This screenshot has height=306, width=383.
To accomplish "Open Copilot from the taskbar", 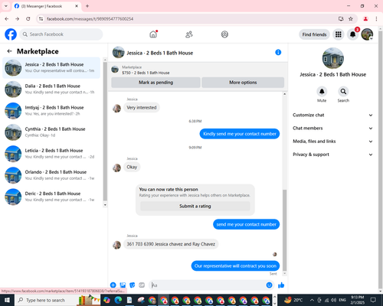I will (x=106, y=300).
